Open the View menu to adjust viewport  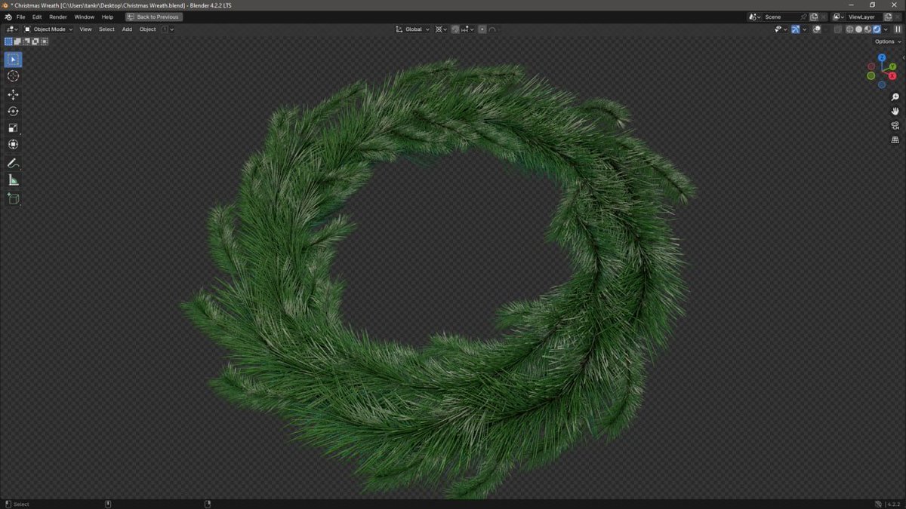pos(85,29)
